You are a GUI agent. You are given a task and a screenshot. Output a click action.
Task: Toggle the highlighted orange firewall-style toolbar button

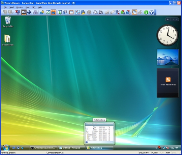pos(53,12)
